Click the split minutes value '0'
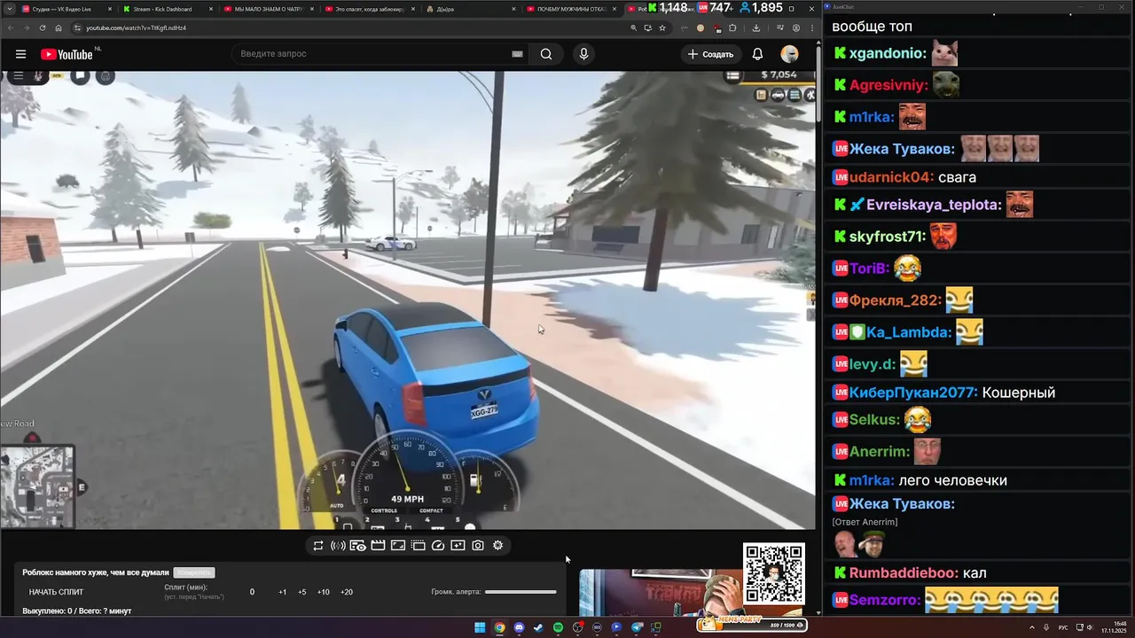Screen dimensions: 1135x638 coord(252,592)
